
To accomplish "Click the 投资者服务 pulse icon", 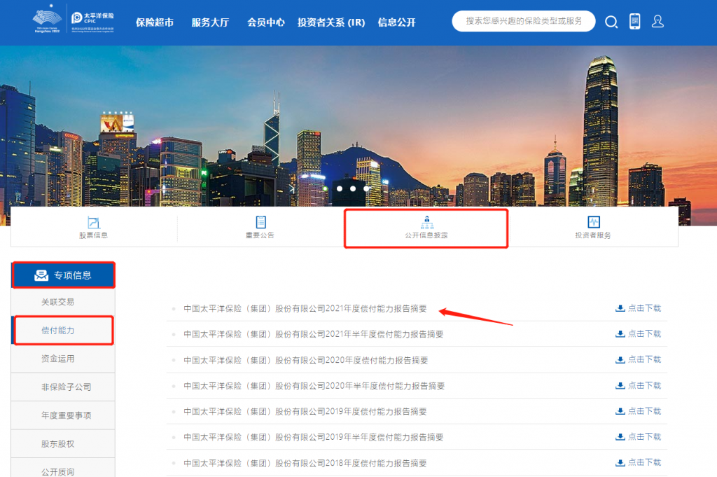I will click(x=594, y=222).
